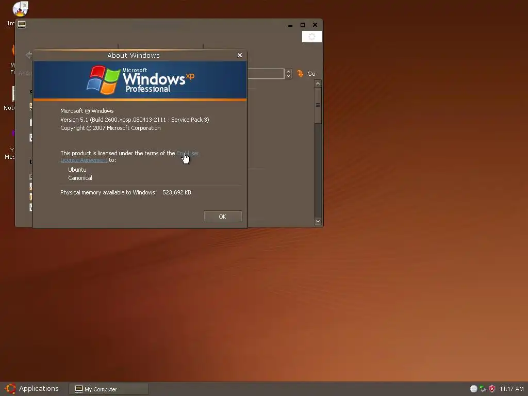This screenshot has height=396, width=528.
Task: Minimize the My Computer window
Action: tap(290, 25)
